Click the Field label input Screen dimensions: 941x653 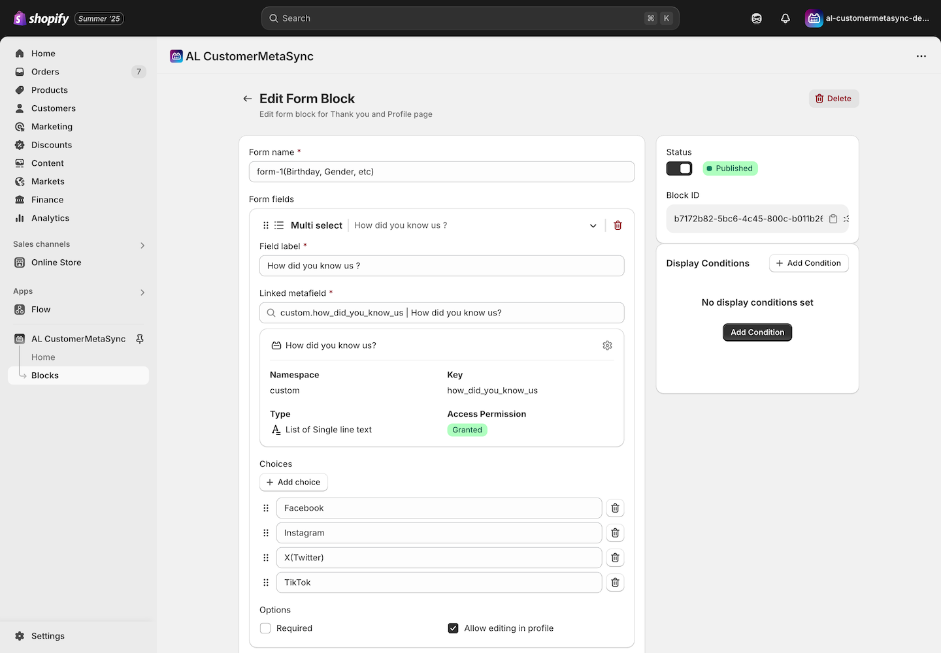[x=442, y=266]
